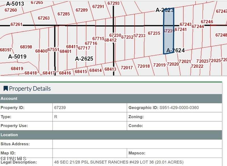Click parcel 67235 on the map
Viewport: 227px width, 166px height.
tap(154, 33)
